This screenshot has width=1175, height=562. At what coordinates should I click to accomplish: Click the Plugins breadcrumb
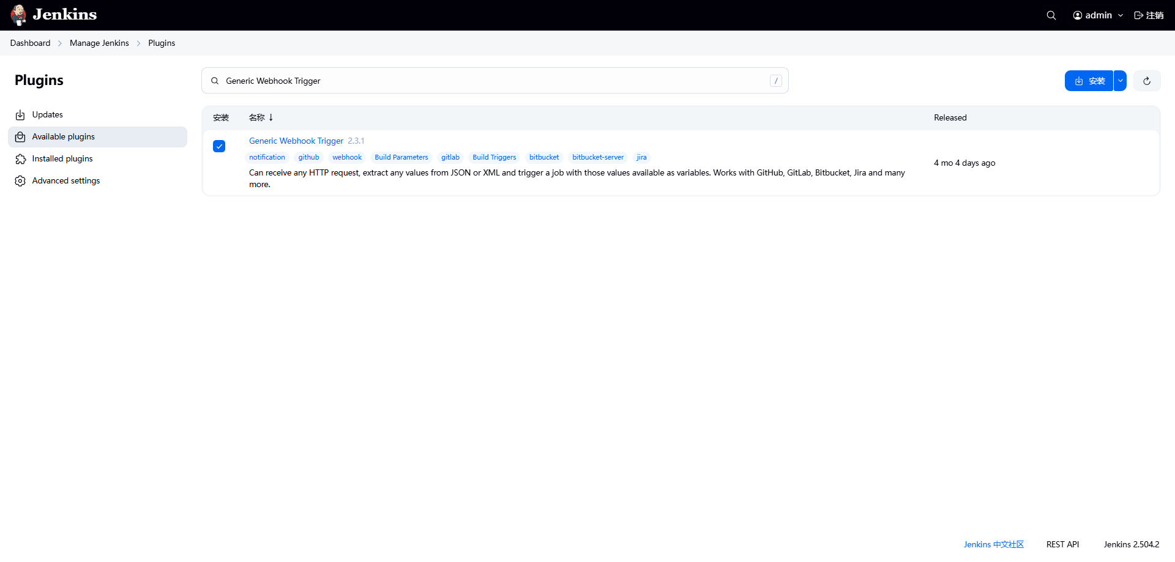[x=162, y=43]
